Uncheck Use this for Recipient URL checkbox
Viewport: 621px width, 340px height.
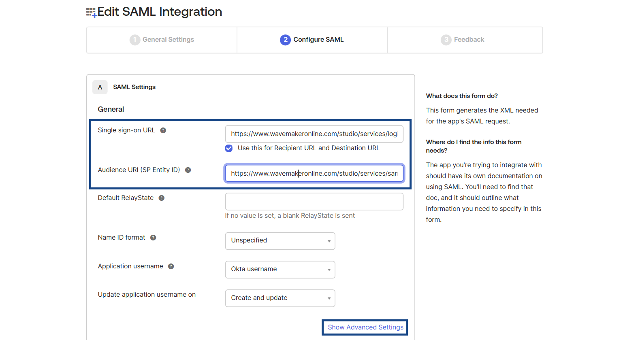tap(229, 148)
